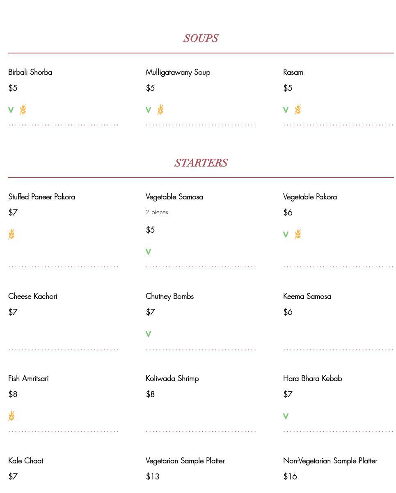Click the vegan icon under Hara Bhara Kebab

pos(286,416)
